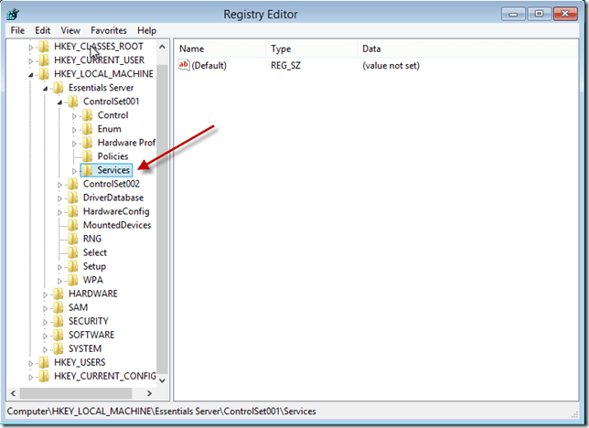Click the tree scroll right arrow
Viewport: 589px width, 428px height.
click(x=149, y=393)
